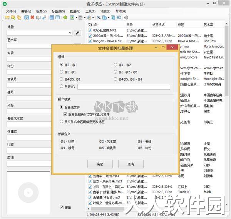Click the green refresh arrows icon
Screen dimensions: 231x219
tap(65, 18)
